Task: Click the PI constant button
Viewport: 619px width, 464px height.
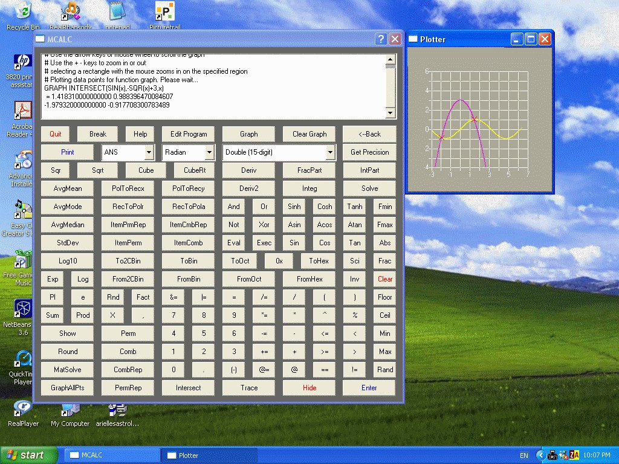Action: 53,297
